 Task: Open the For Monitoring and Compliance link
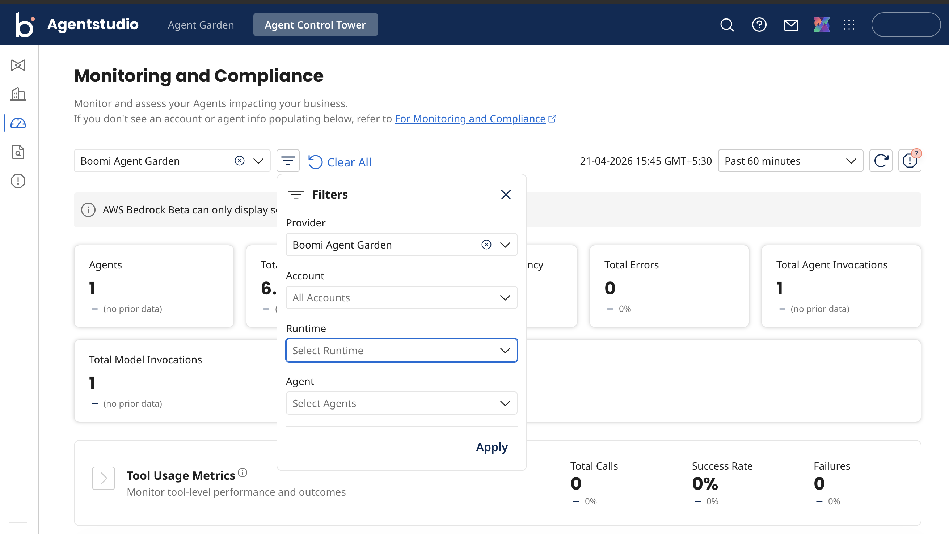[470, 119]
